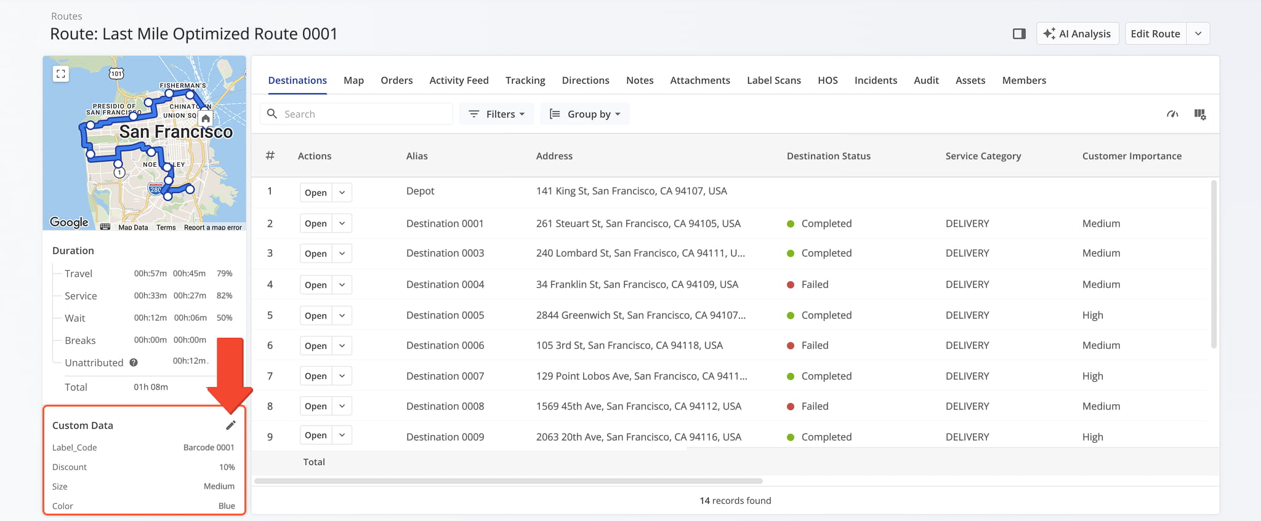
Task: Select the Label Scans tab
Action: (x=774, y=80)
